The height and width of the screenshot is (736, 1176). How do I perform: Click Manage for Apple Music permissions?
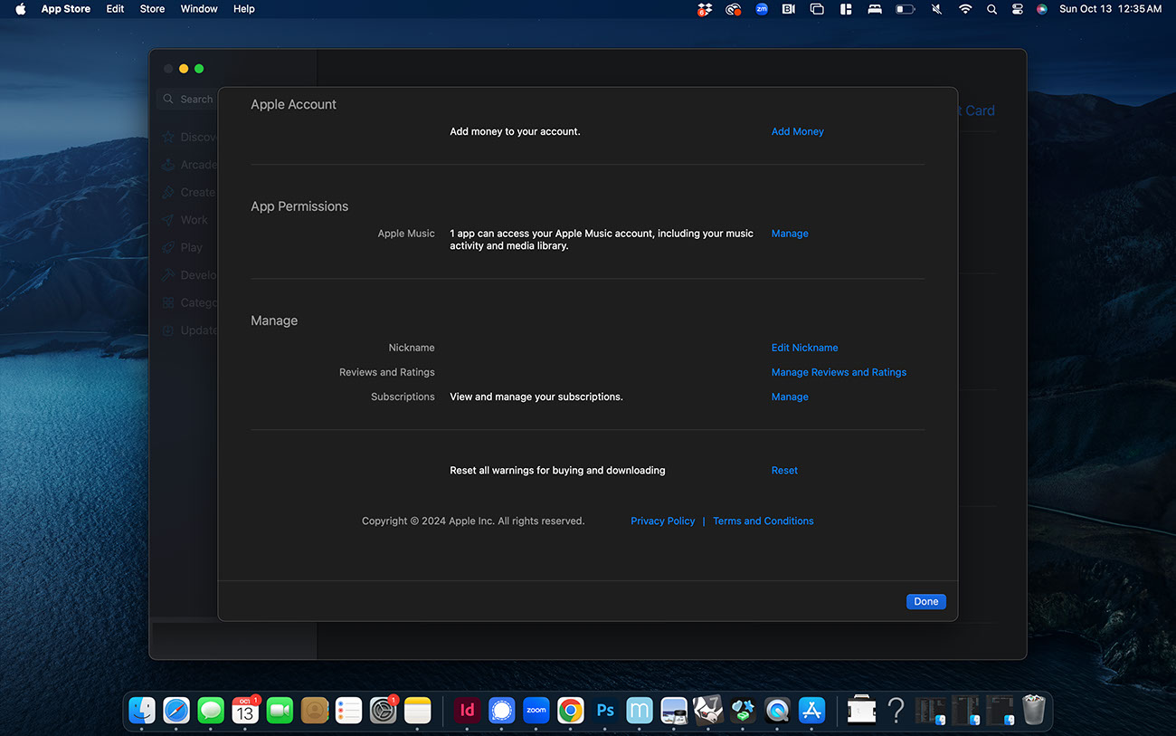(789, 234)
